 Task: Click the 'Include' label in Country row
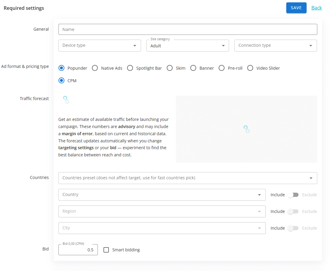pyautogui.click(x=278, y=195)
